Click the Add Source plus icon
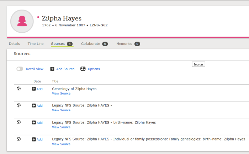 coord(52,69)
